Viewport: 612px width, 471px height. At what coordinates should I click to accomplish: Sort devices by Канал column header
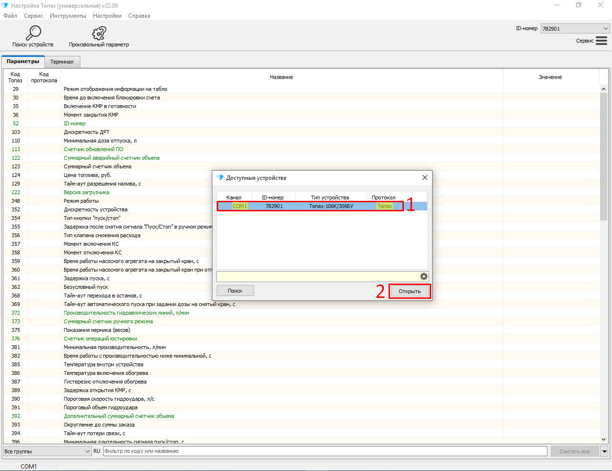click(x=234, y=197)
